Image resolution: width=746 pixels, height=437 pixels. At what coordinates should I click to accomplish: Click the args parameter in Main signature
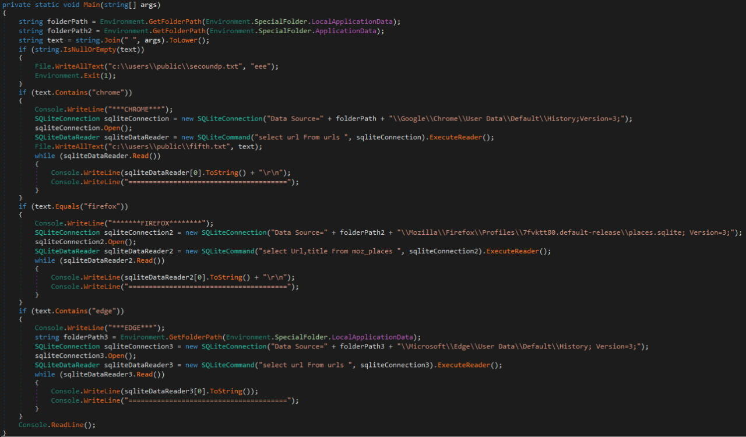click(x=147, y=5)
